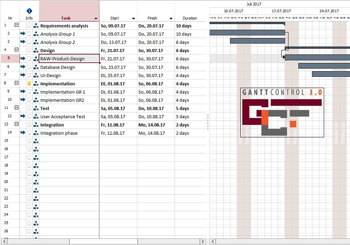This screenshot has width=350, height=245.
Task: Open the yellow note icon in Implementation row
Action: (29, 84)
